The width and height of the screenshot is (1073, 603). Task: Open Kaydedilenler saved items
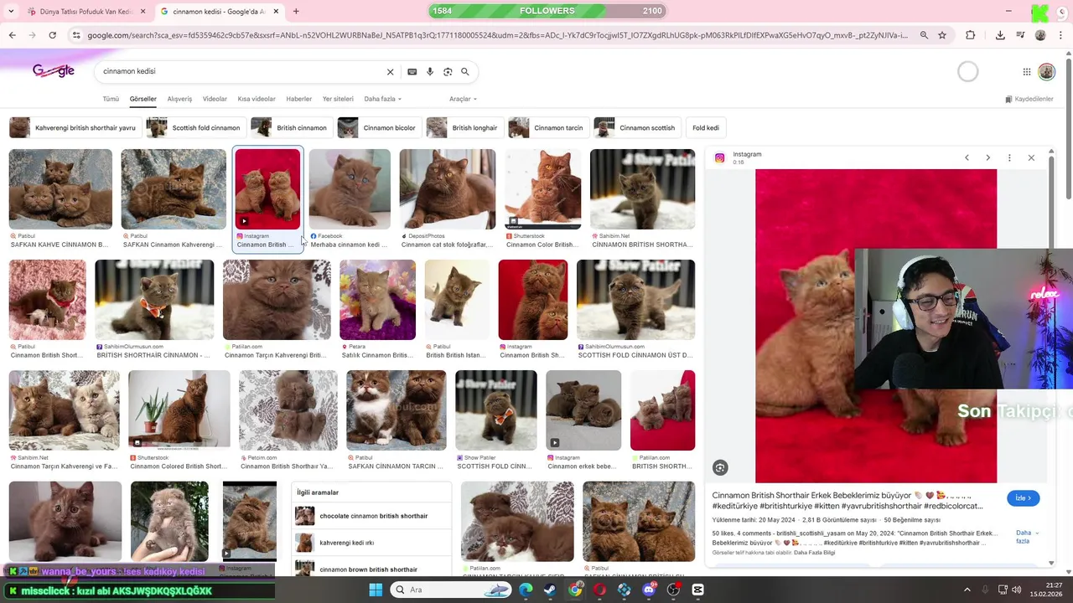[1029, 99]
